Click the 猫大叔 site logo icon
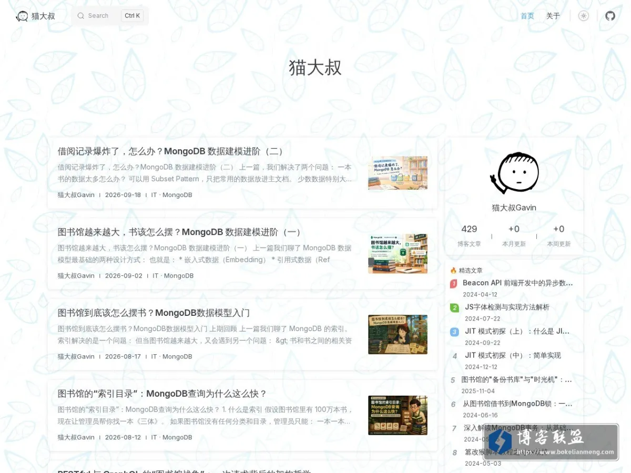The image size is (631, 473). click(x=22, y=16)
